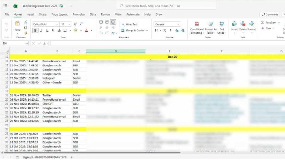Add a new sheet with plus button
This screenshot has width=285, height=160.
pos(72,157)
